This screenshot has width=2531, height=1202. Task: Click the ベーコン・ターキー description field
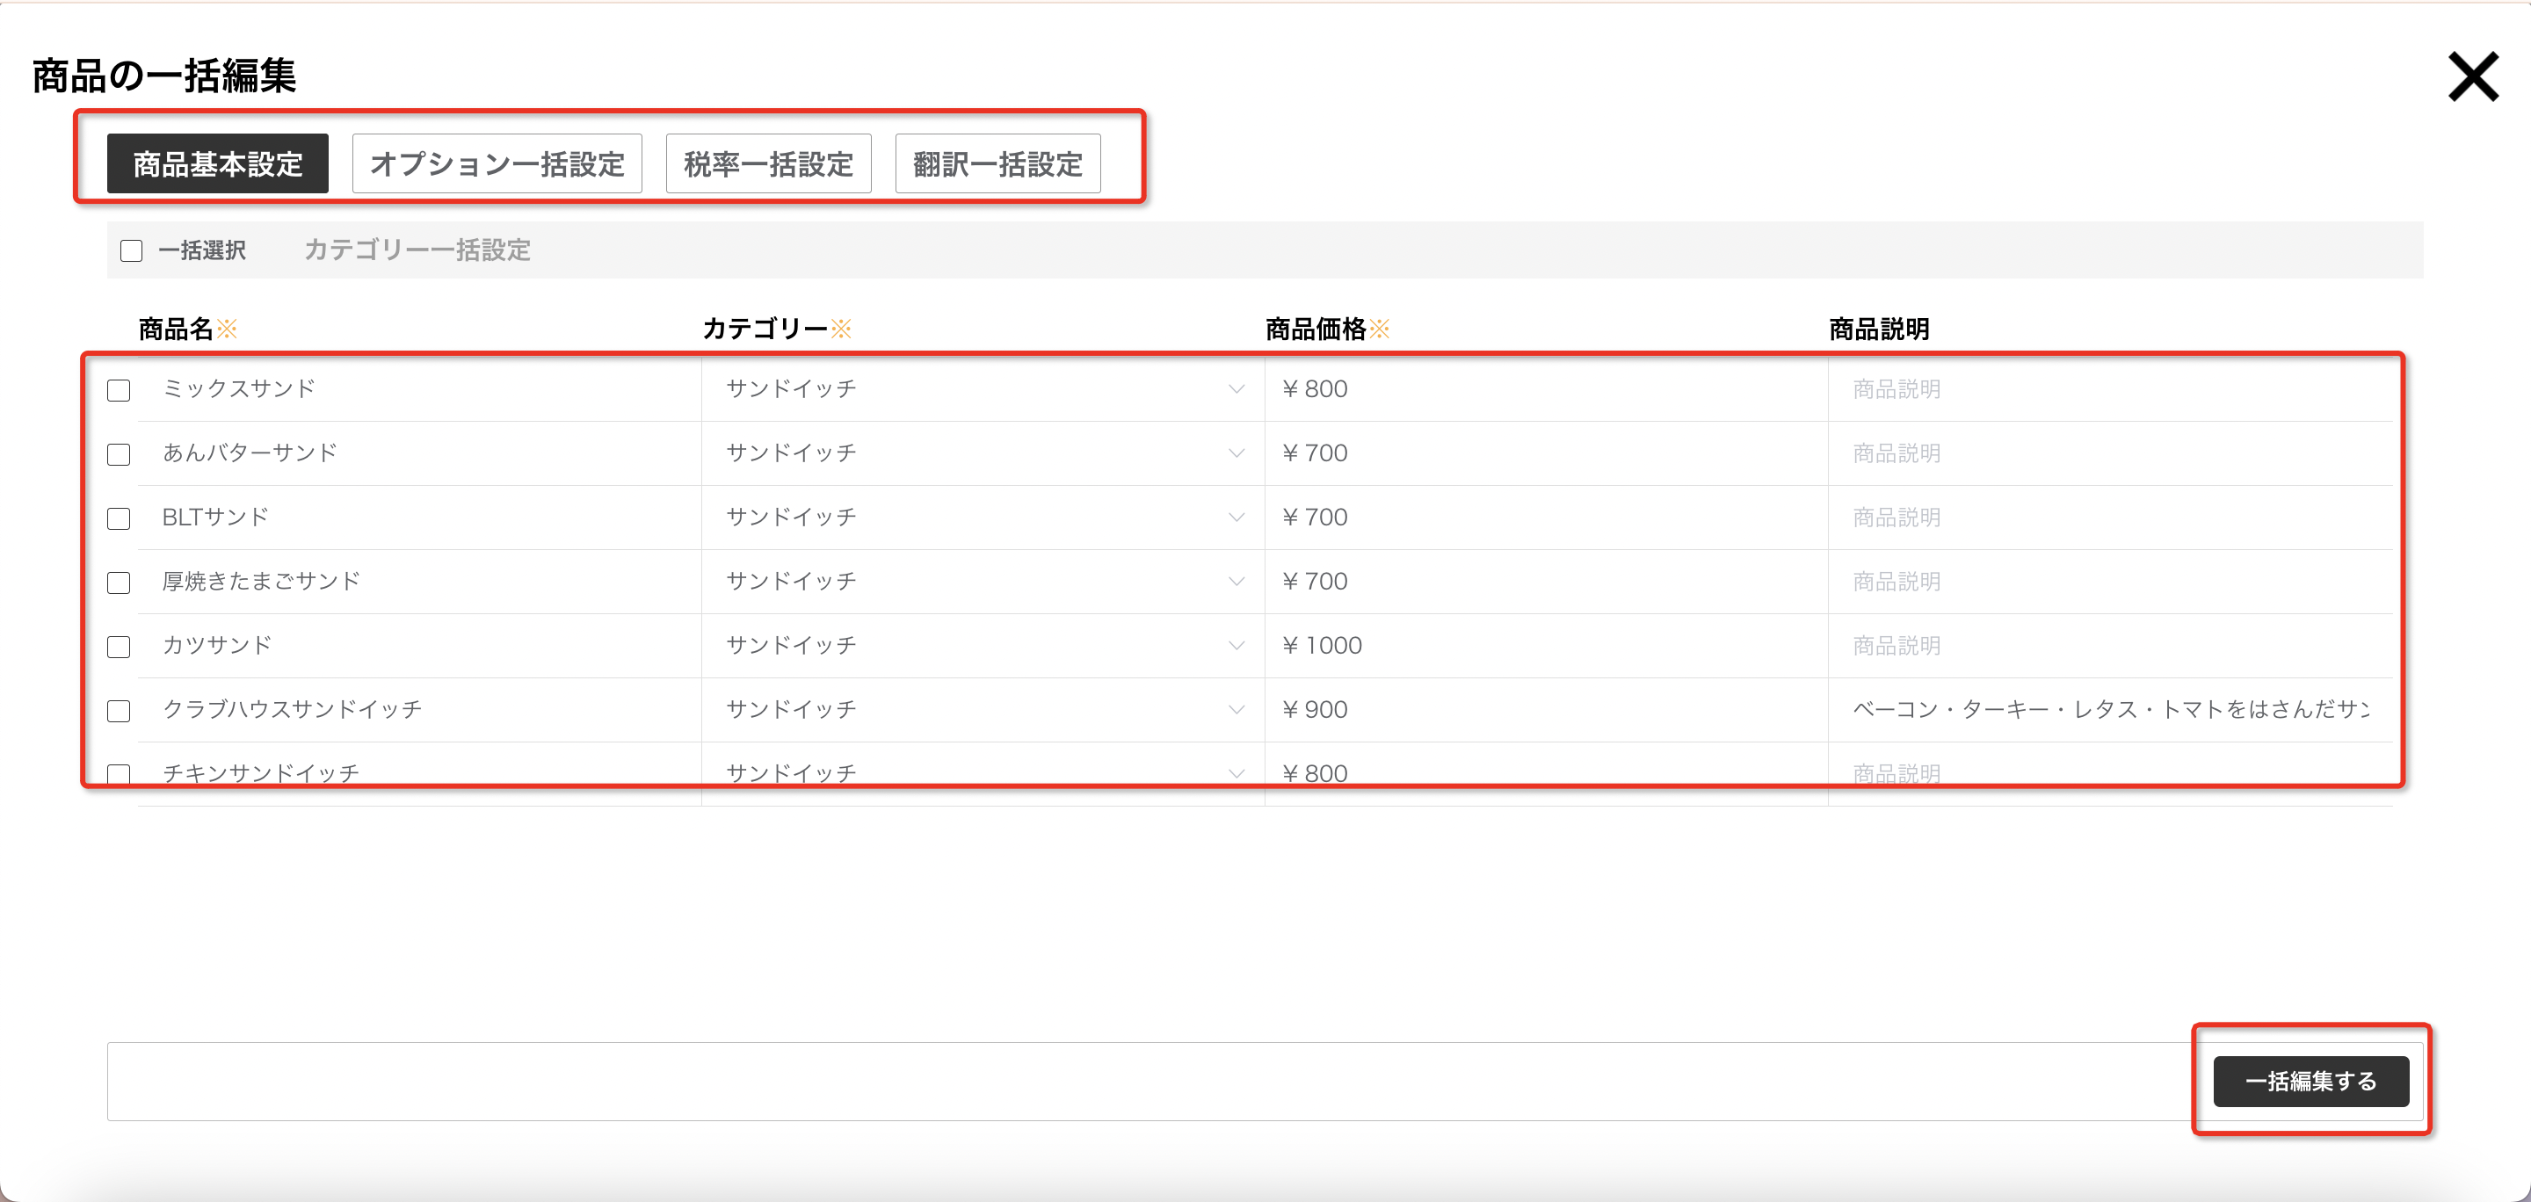coord(2110,709)
